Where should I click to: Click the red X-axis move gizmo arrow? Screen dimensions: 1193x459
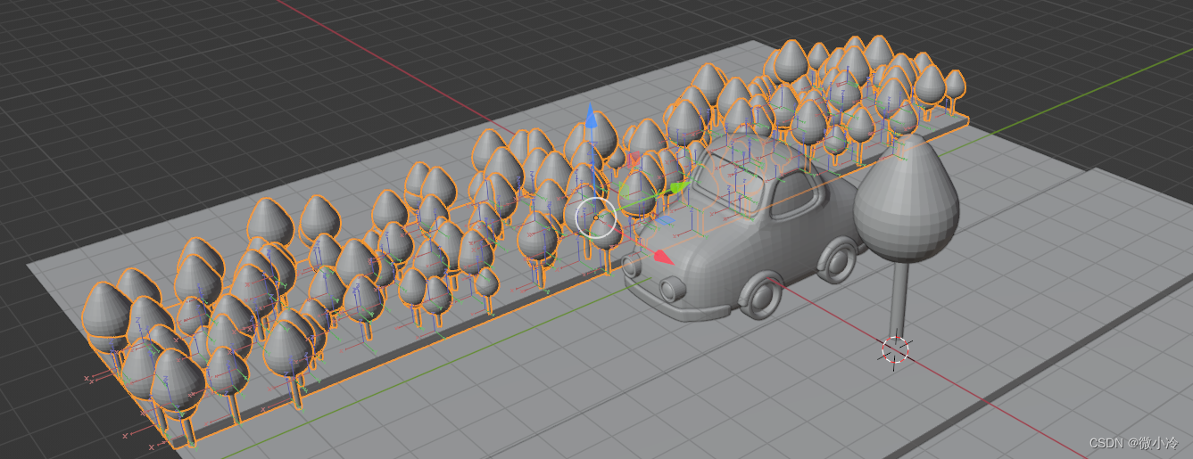662,257
